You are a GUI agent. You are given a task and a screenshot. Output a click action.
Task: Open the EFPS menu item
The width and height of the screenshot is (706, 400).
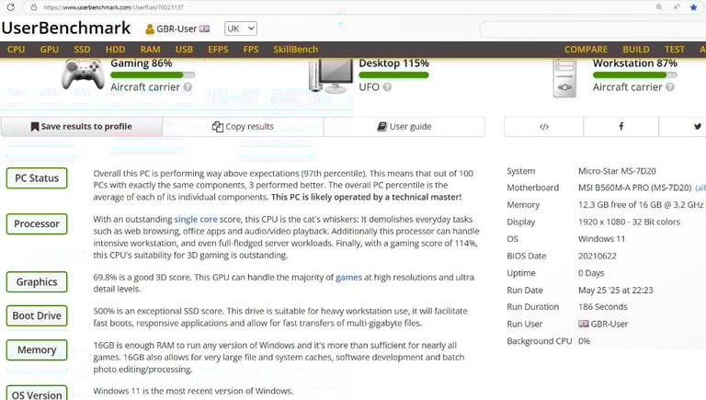pos(218,50)
